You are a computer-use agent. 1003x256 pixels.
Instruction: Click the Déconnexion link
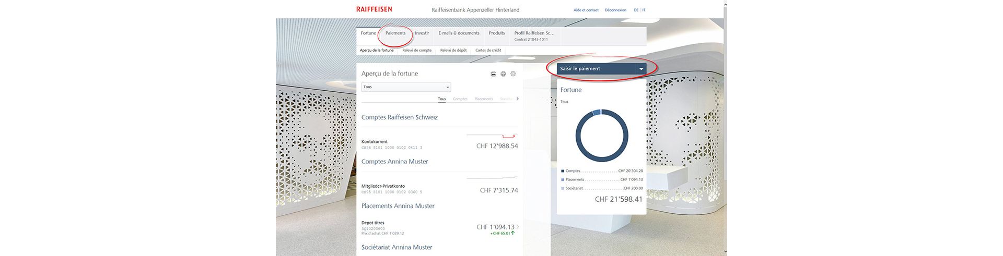click(615, 10)
